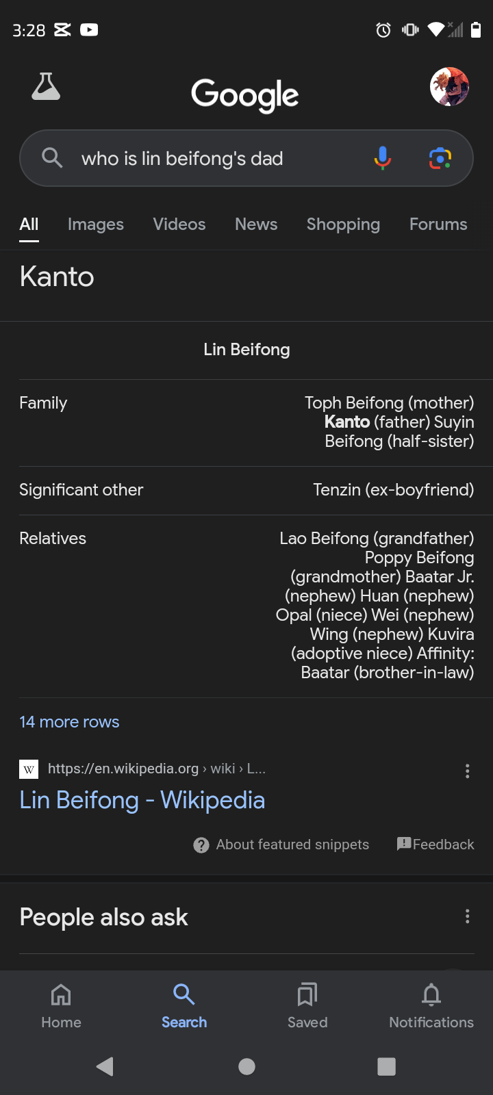Tap the search magnifier icon in search bar
This screenshot has height=1095, width=493.
tap(52, 158)
